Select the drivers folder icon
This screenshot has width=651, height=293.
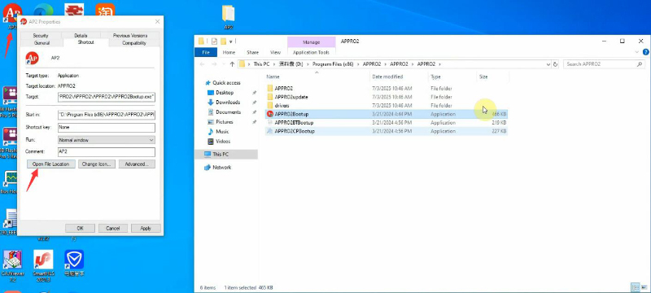coord(270,106)
